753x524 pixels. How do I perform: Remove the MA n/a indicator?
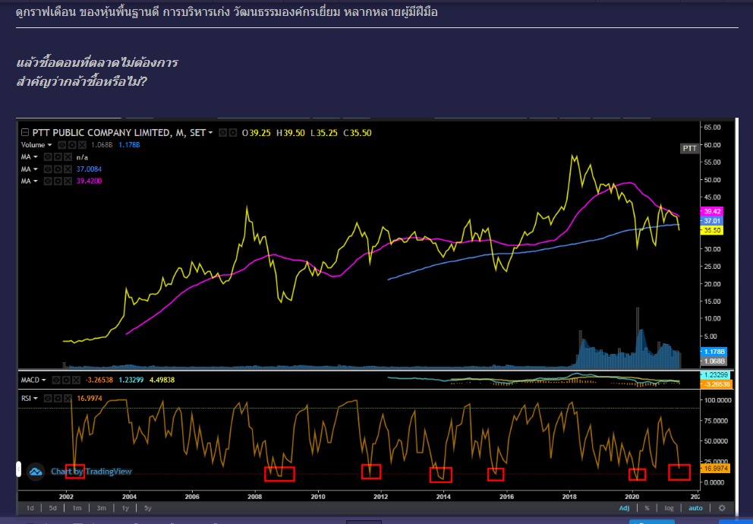[68, 156]
